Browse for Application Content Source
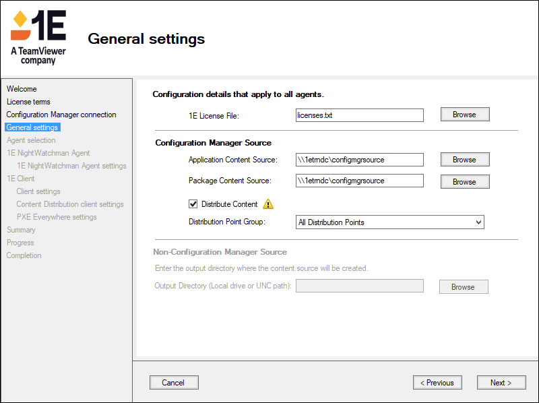This screenshot has height=403, width=539. (x=464, y=160)
